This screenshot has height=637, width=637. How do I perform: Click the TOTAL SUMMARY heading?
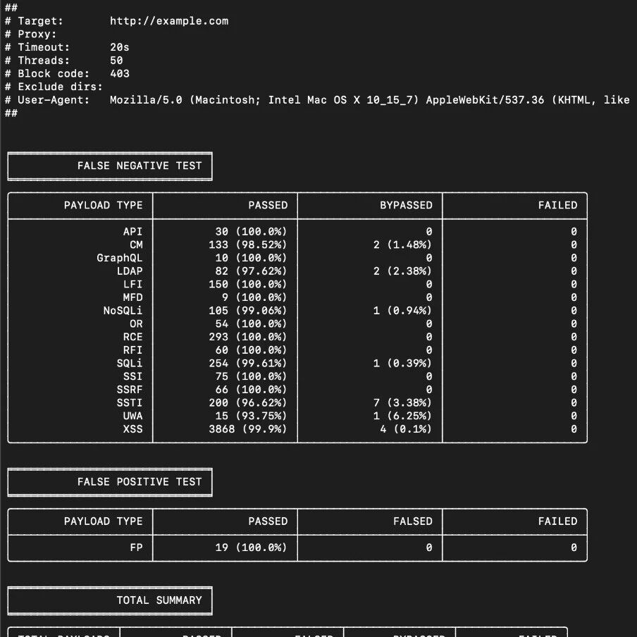(159, 600)
